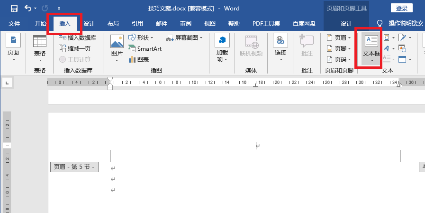The height and width of the screenshot is (213, 425).
Task: Switch to the 布局 layout tab
Action: 113,23
